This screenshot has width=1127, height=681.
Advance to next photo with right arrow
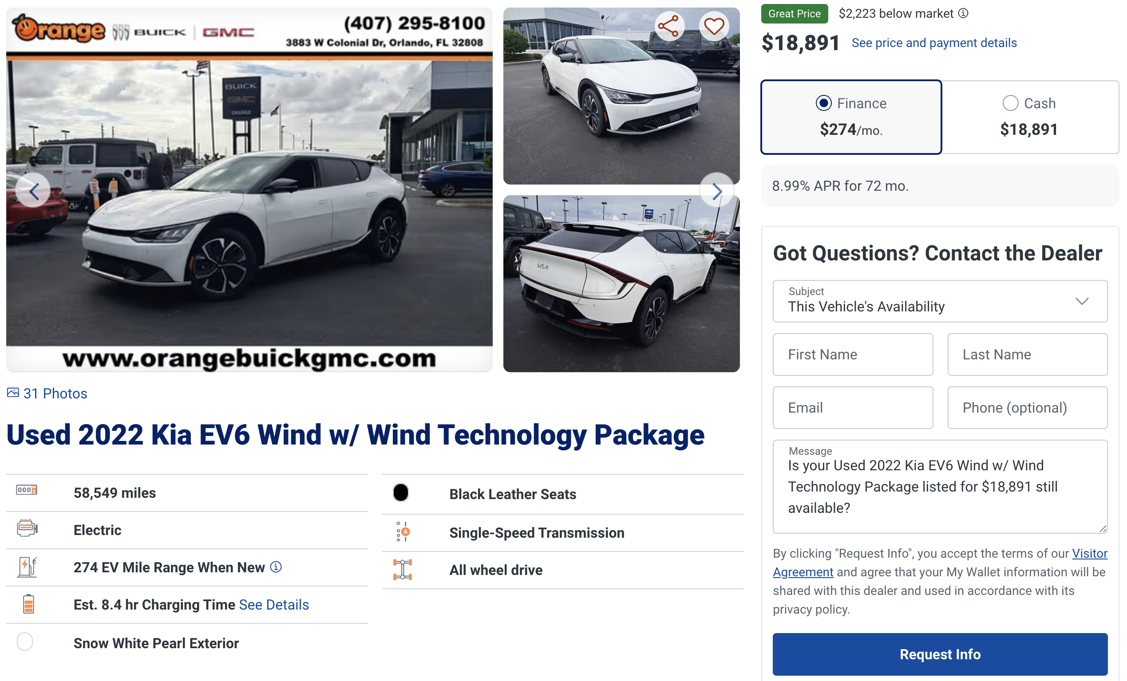click(x=717, y=191)
